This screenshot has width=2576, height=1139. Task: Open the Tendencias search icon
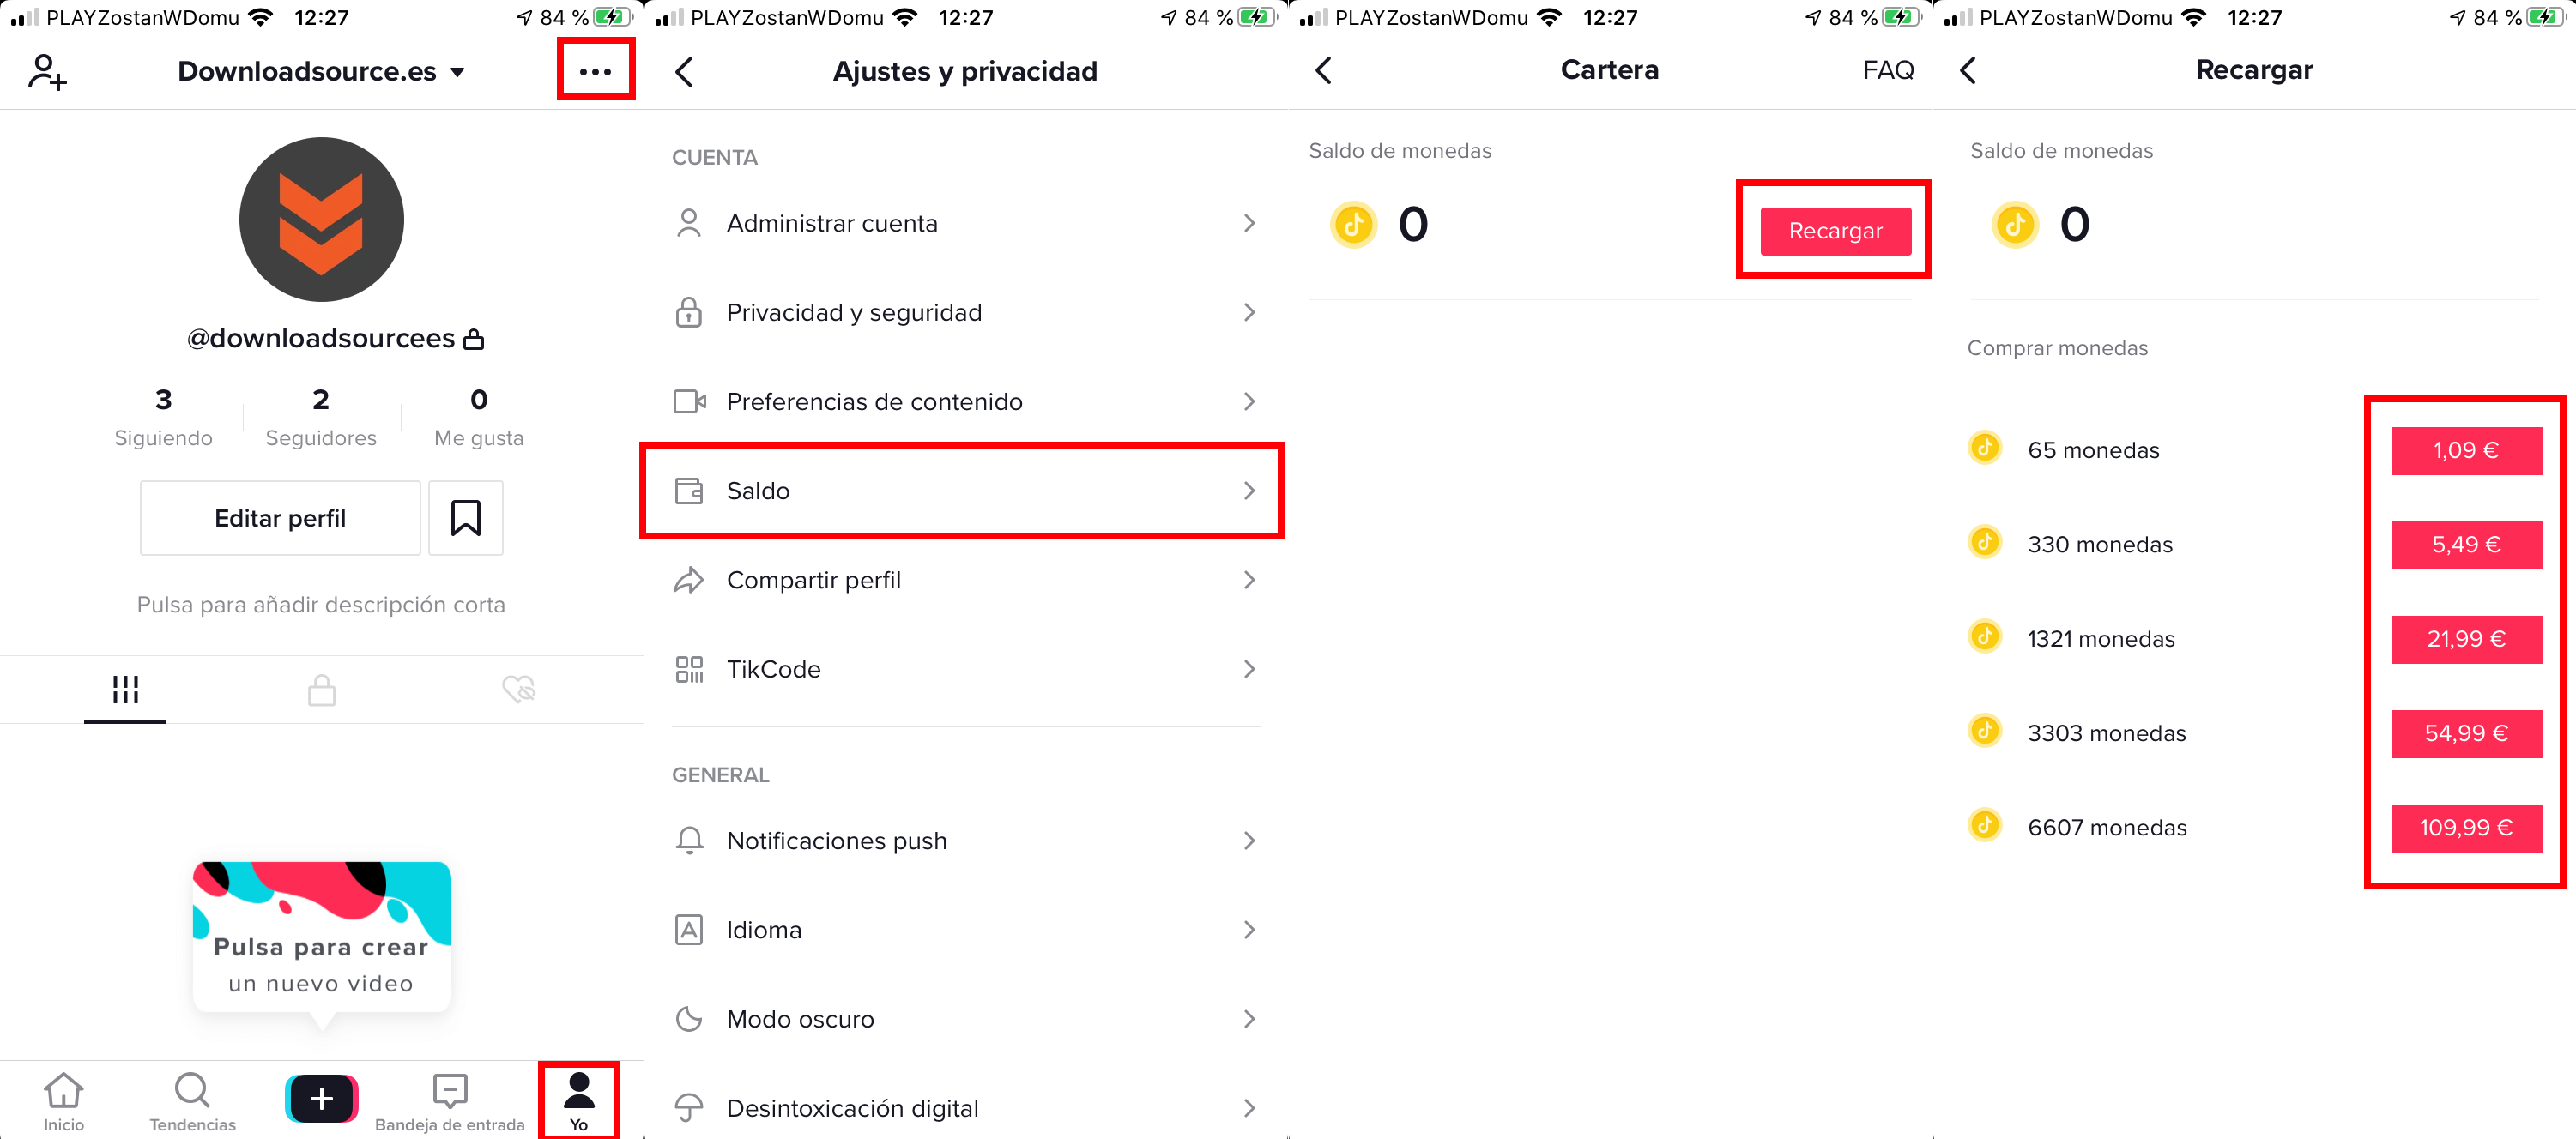click(192, 1102)
